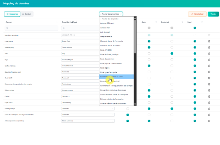
Task: Uncheck Auto checkbox for Code postal
Action: (149, 41)
